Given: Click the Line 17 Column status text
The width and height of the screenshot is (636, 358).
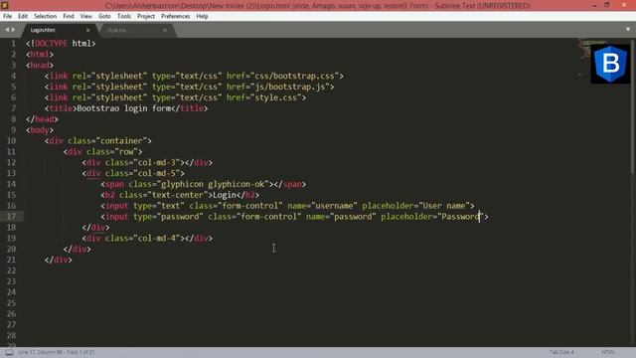Looking at the screenshot, I should (57, 352).
